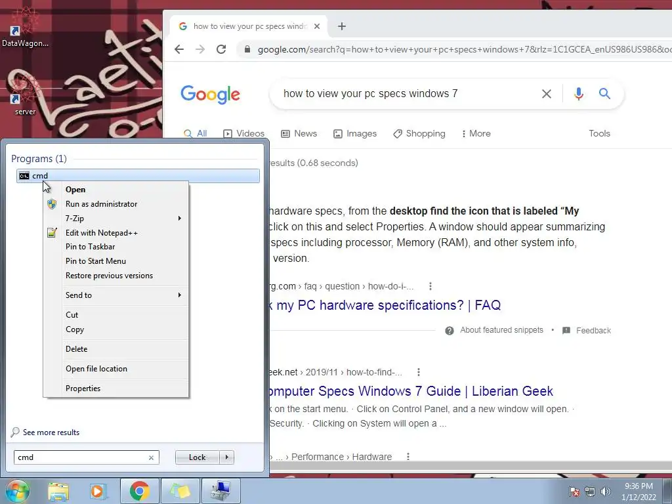Image resolution: width=672 pixels, height=504 pixels.
Task: Click the network tray icon
Action: [x=590, y=492]
